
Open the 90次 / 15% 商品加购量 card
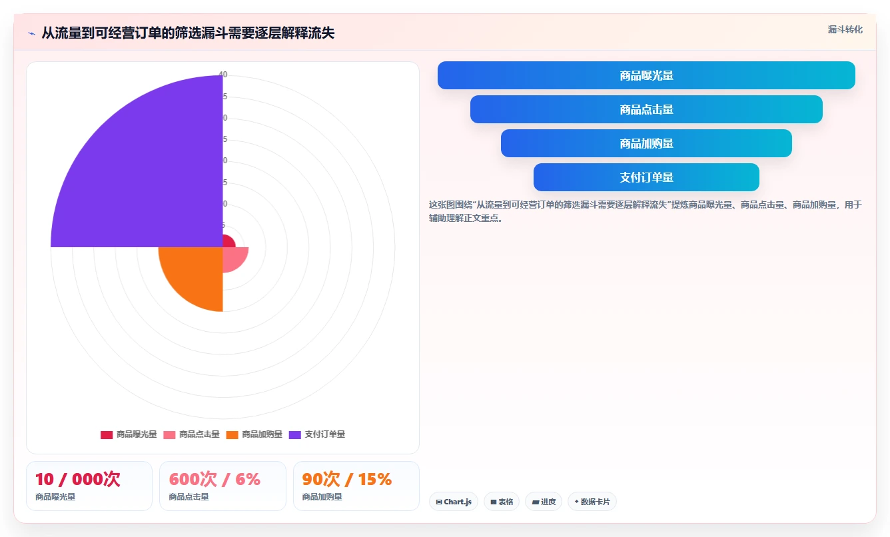point(356,486)
